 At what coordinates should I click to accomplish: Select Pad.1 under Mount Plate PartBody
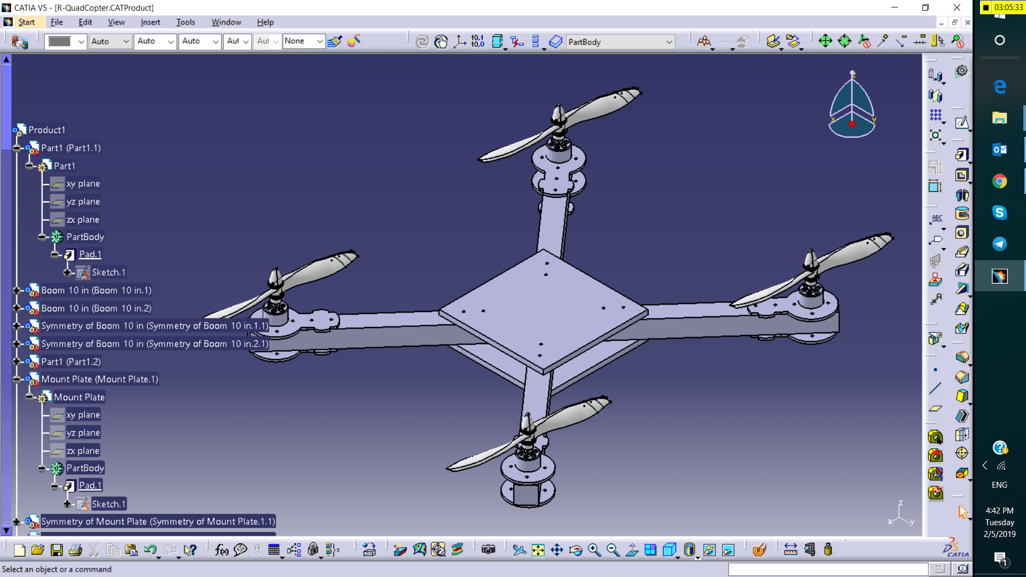click(x=90, y=485)
